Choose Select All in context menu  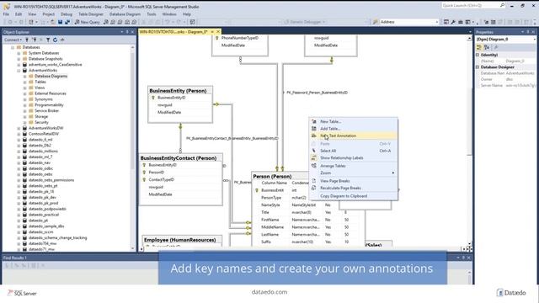coord(354,151)
